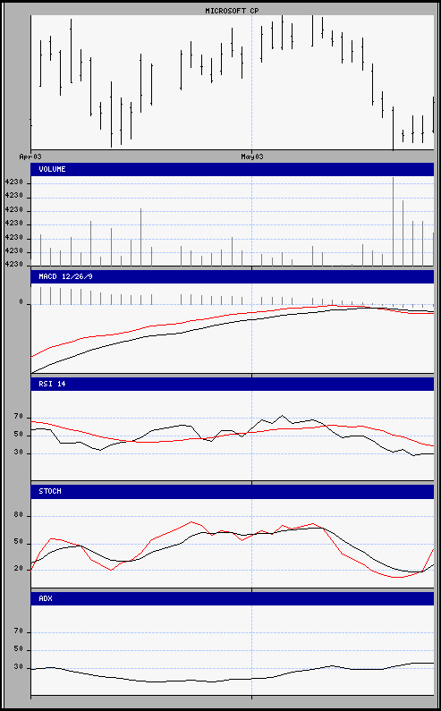Click the STOCH panel header

[232, 491]
